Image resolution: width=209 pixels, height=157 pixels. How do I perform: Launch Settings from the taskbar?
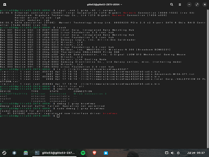[x=14, y=153]
